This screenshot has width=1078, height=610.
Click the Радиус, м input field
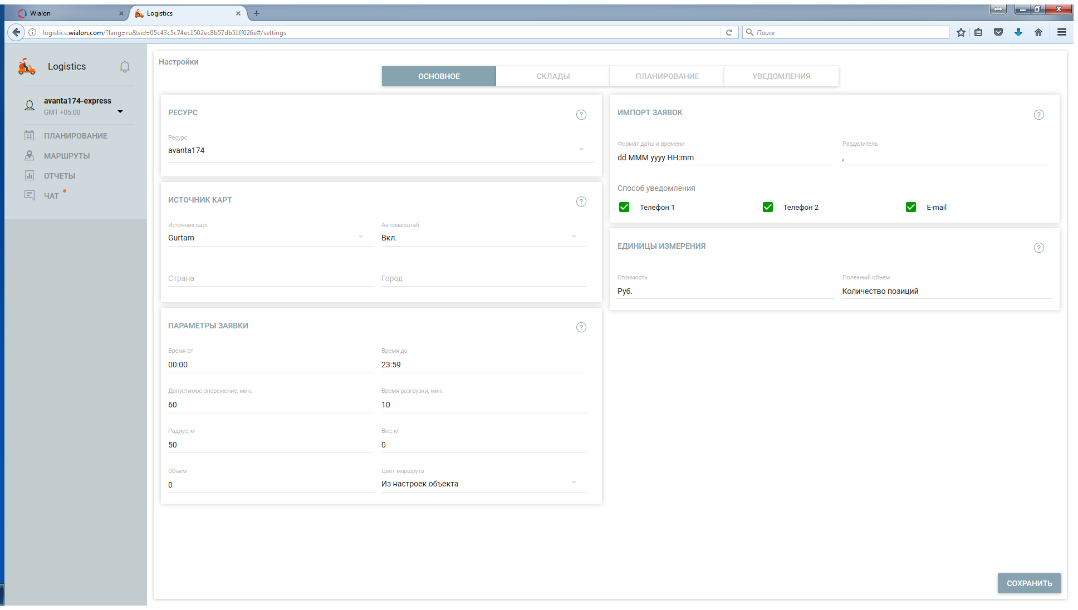[270, 445]
